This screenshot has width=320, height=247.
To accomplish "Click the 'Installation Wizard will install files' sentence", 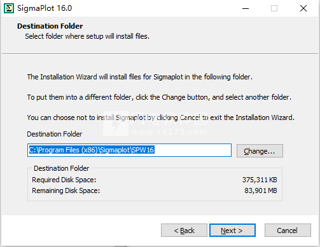I will pyautogui.click(x=140, y=77).
